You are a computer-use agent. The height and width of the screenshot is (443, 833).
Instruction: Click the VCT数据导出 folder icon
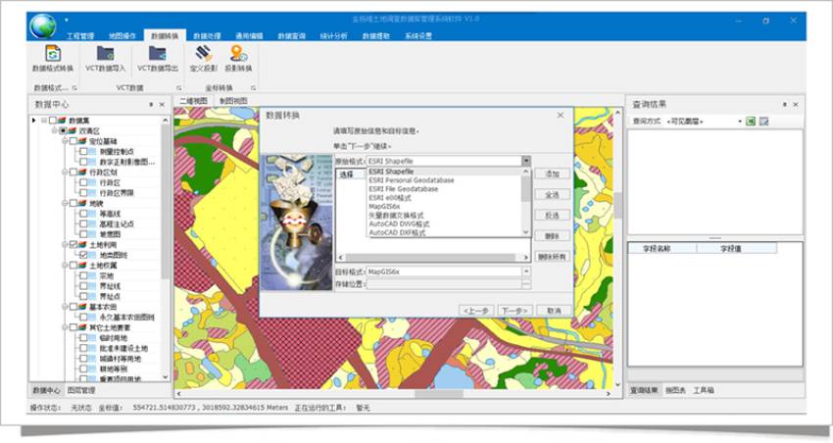click(157, 55)
